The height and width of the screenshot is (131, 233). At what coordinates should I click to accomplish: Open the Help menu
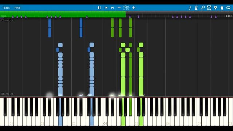point(17,8)
